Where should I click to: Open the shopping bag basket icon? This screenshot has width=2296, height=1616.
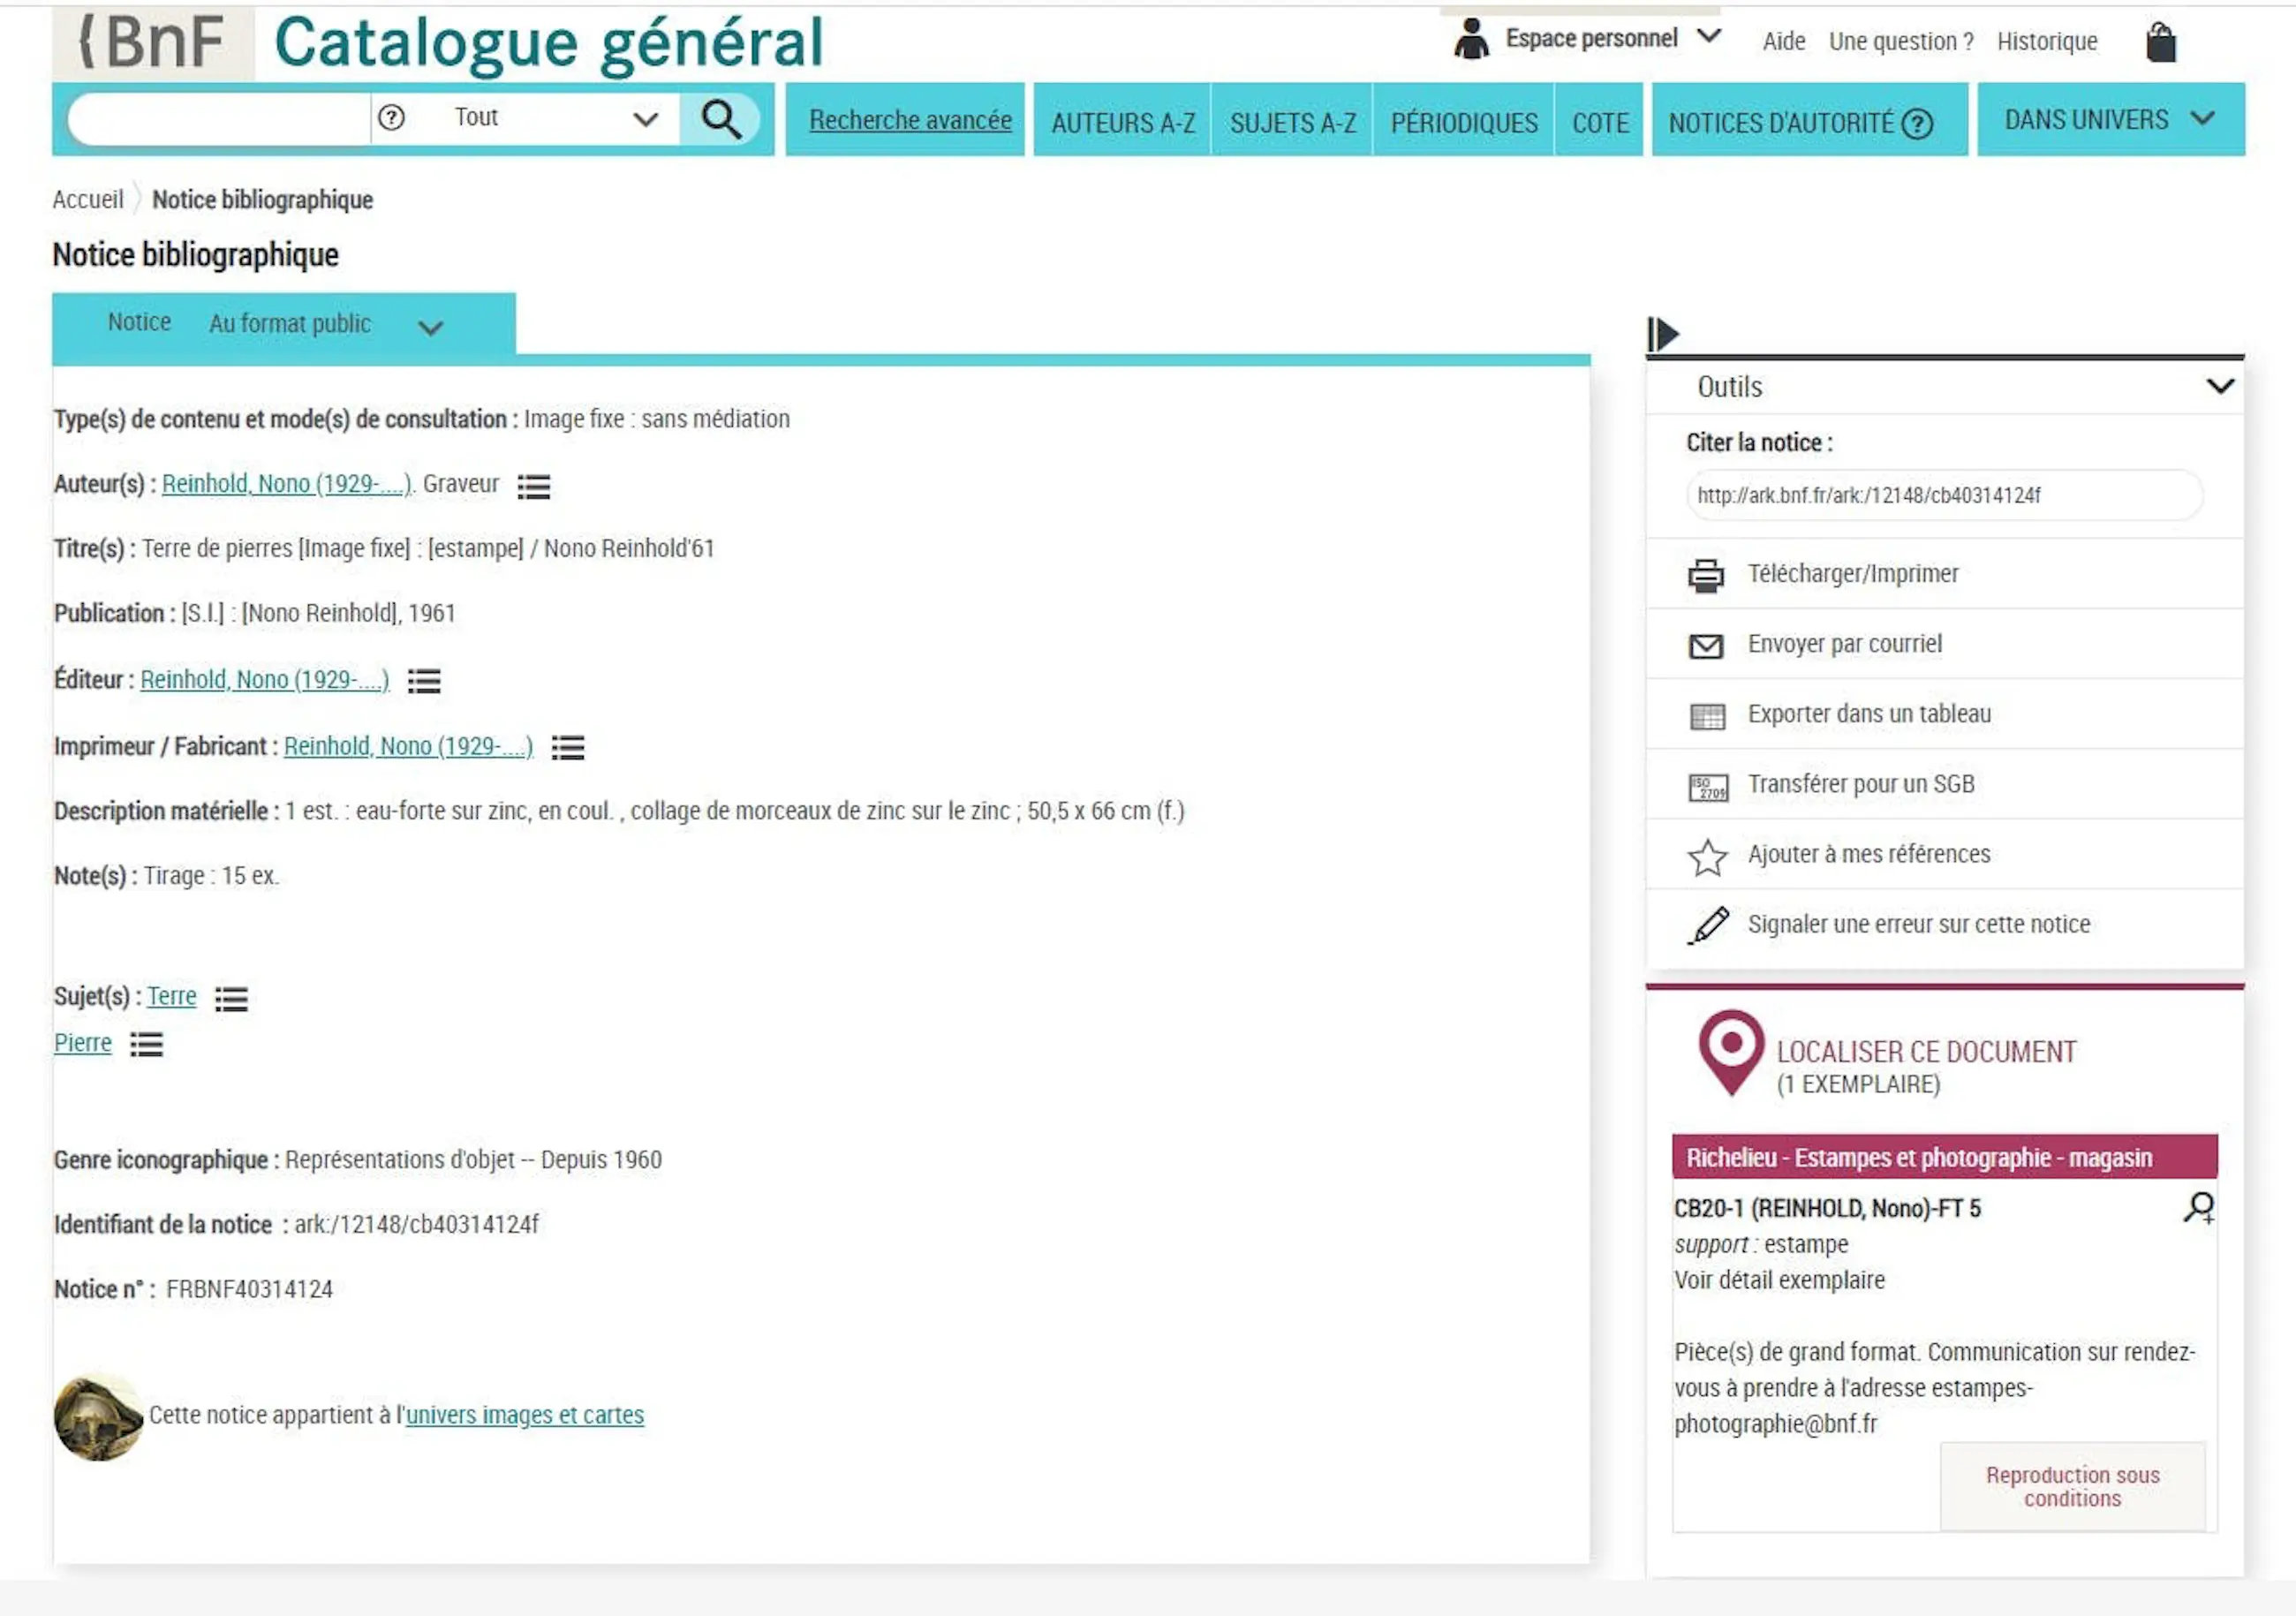tap(2160, 43)
